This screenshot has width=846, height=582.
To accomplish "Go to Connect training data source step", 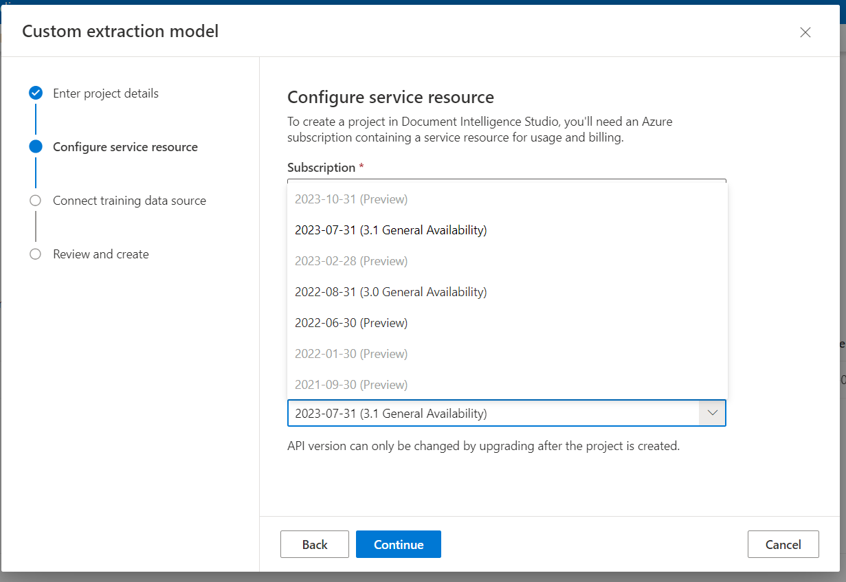I will (x=129, y=201).
